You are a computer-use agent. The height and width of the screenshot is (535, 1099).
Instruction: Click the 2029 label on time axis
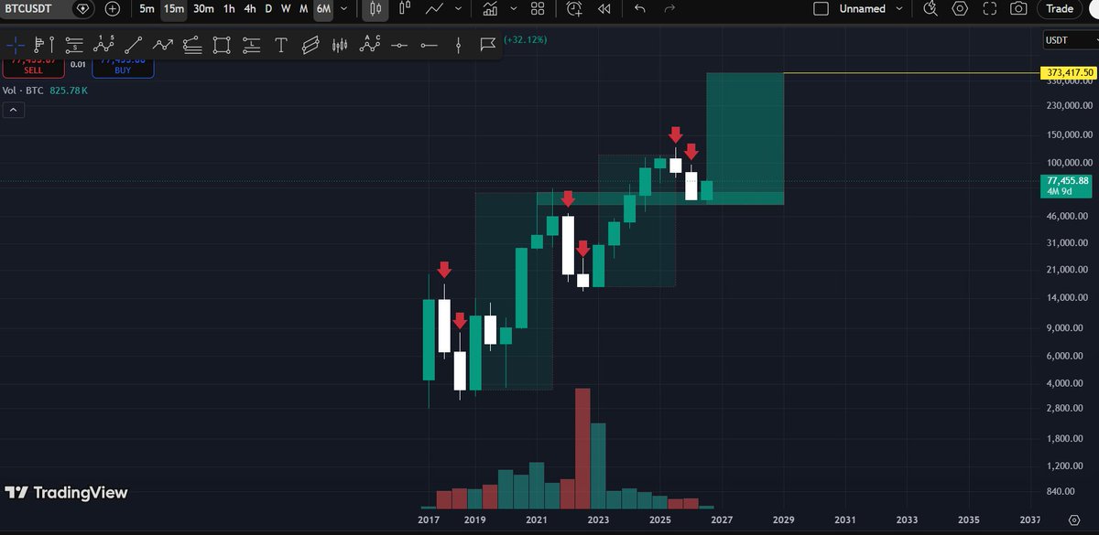[x=784, y=519]
